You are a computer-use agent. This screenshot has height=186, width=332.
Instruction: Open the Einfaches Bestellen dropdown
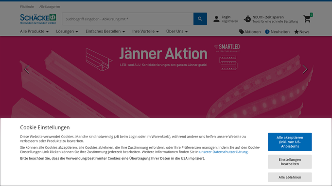[x=105, y=31]
